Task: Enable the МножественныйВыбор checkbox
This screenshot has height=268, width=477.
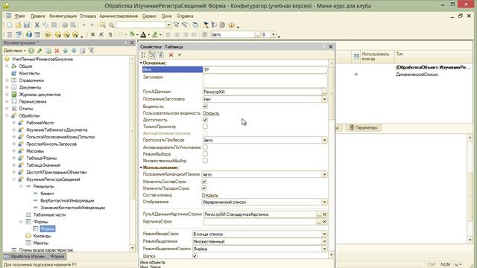Action: (x=205, y=161)
